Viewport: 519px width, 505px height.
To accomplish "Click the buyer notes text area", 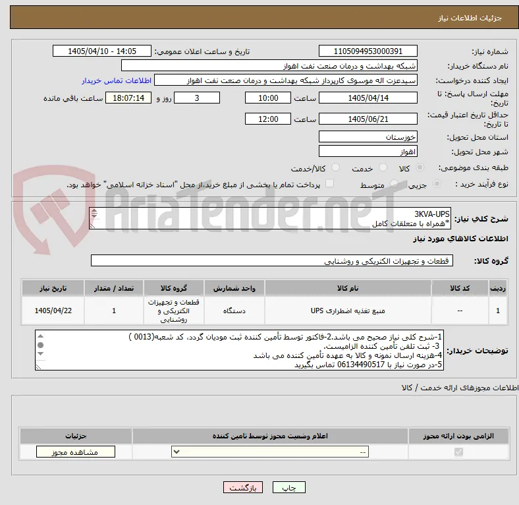I will pyautogui.click(x=239, y=350).
